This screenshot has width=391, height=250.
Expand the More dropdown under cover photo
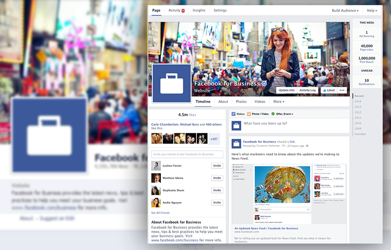pyautogui.click(x=278, y=102)
